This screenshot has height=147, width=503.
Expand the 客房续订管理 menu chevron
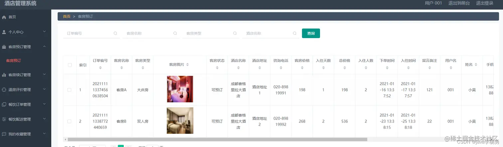pos(45,74)
